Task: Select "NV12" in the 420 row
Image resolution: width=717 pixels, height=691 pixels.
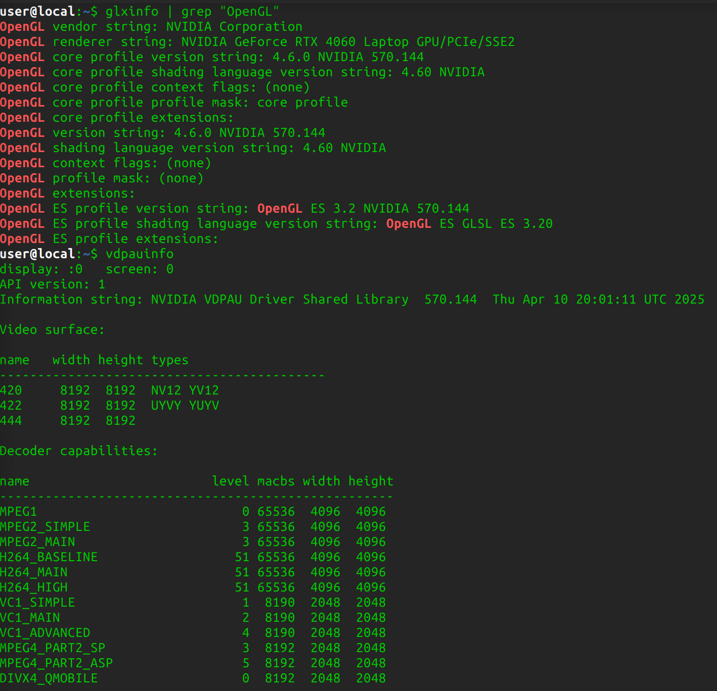Action: [x=166, y=390]
